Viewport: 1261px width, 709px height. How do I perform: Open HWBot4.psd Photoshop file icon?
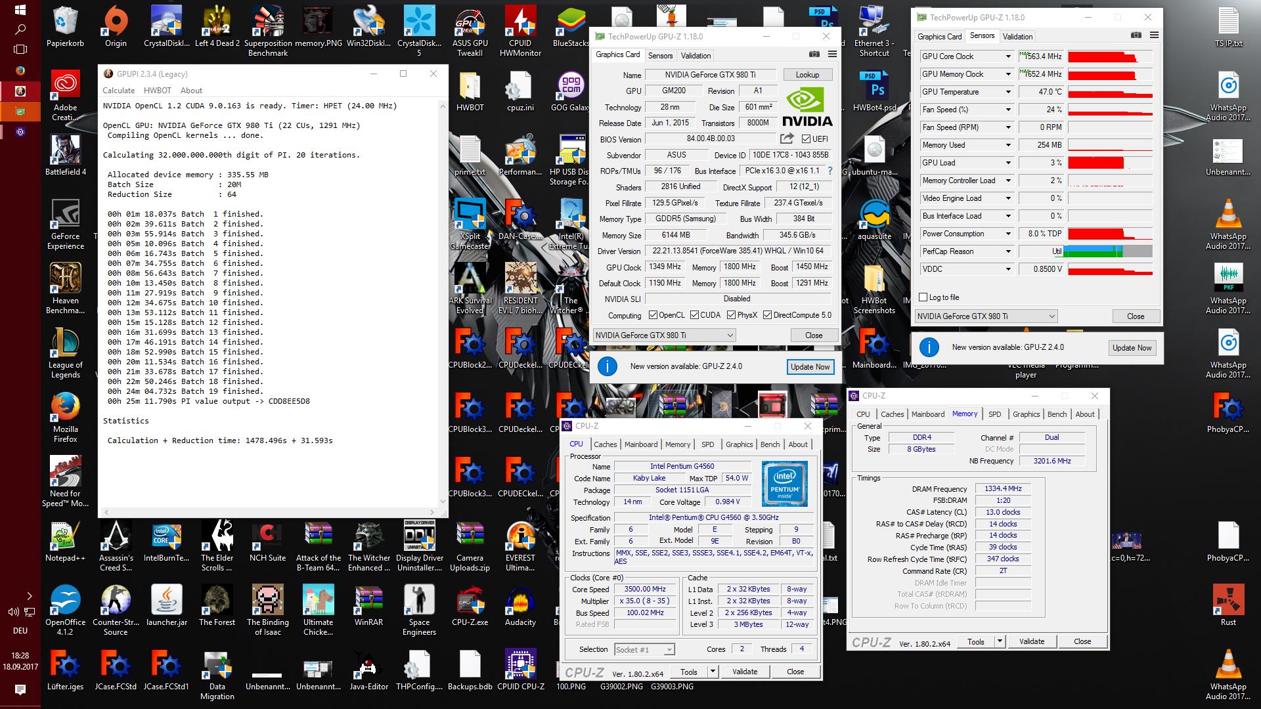pyautogui.click(x=875, y=91)
